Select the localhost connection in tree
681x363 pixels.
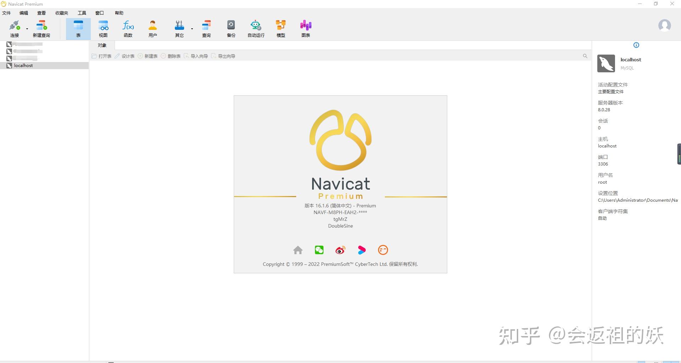tap(44, 66)
